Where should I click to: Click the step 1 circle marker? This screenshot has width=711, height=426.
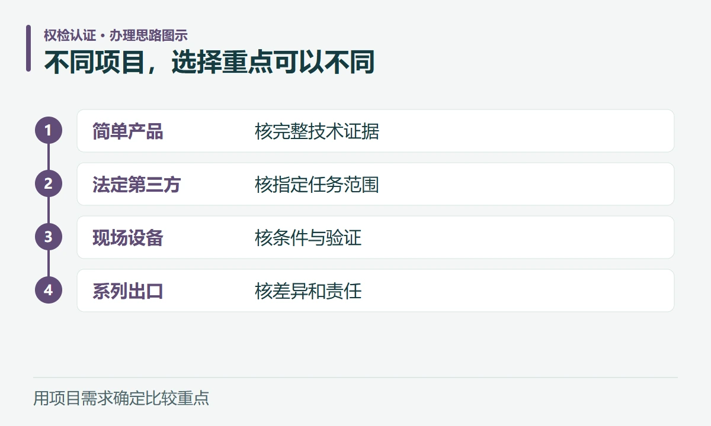pos(49,130)
